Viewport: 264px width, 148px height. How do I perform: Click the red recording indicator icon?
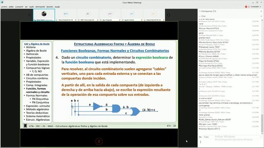tap(246, 7)
